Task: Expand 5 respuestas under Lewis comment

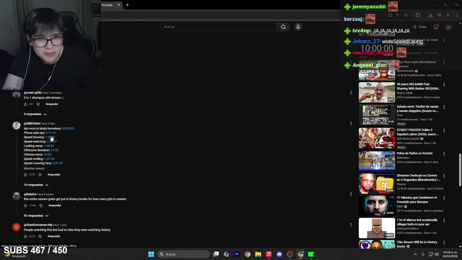Action: [35, 114]
